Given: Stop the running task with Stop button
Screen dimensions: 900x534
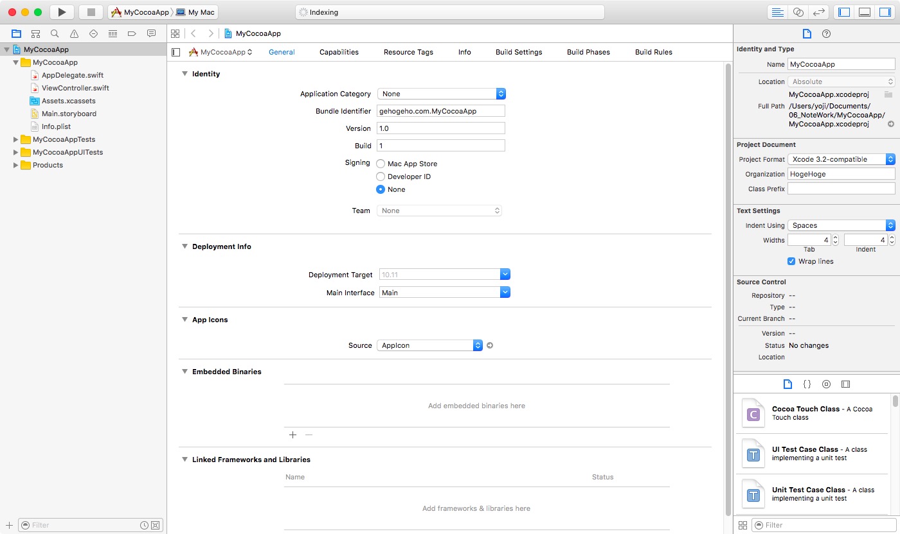Looking at the screenshot, I should 91,12.
